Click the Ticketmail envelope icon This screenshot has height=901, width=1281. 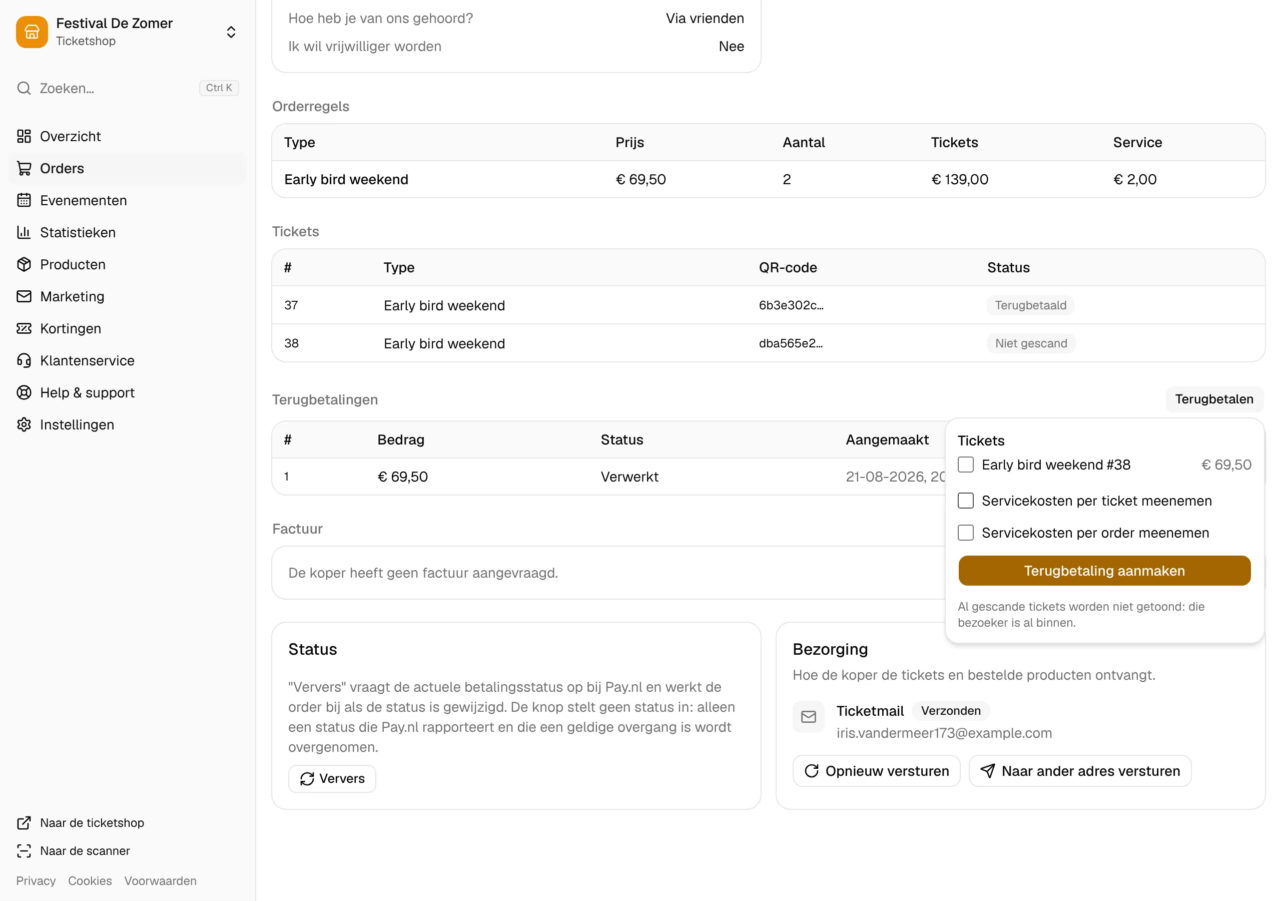(x=809, y=717)
